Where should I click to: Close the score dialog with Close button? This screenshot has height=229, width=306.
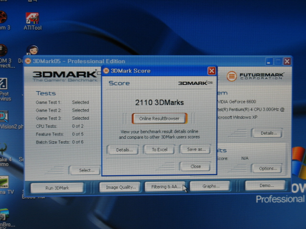(196, 167)
